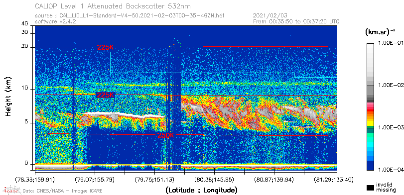Click the ICARE logo icon
The width and height of the screenshot is (404, 195).
pos(11,190)
